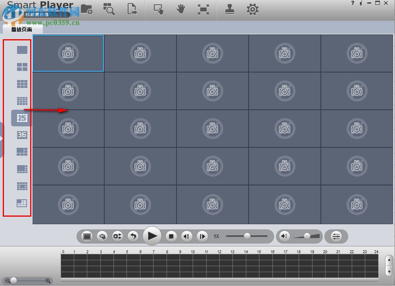Screen dimensions: 395x286
Task: Open the watermark stamp tool
Action: click(x=230, y=9)
